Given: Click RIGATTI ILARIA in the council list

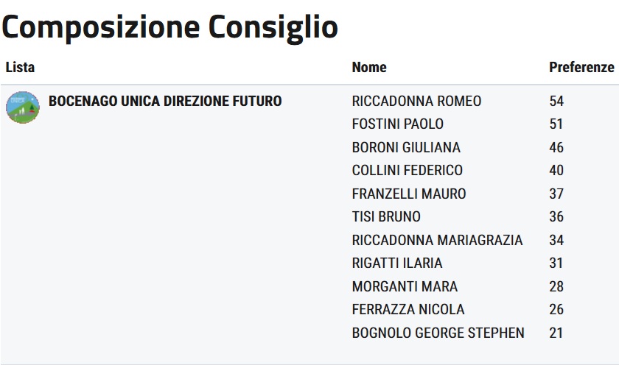Looking at the screenshot, I should pyautogui.click(x=397, y=263).
